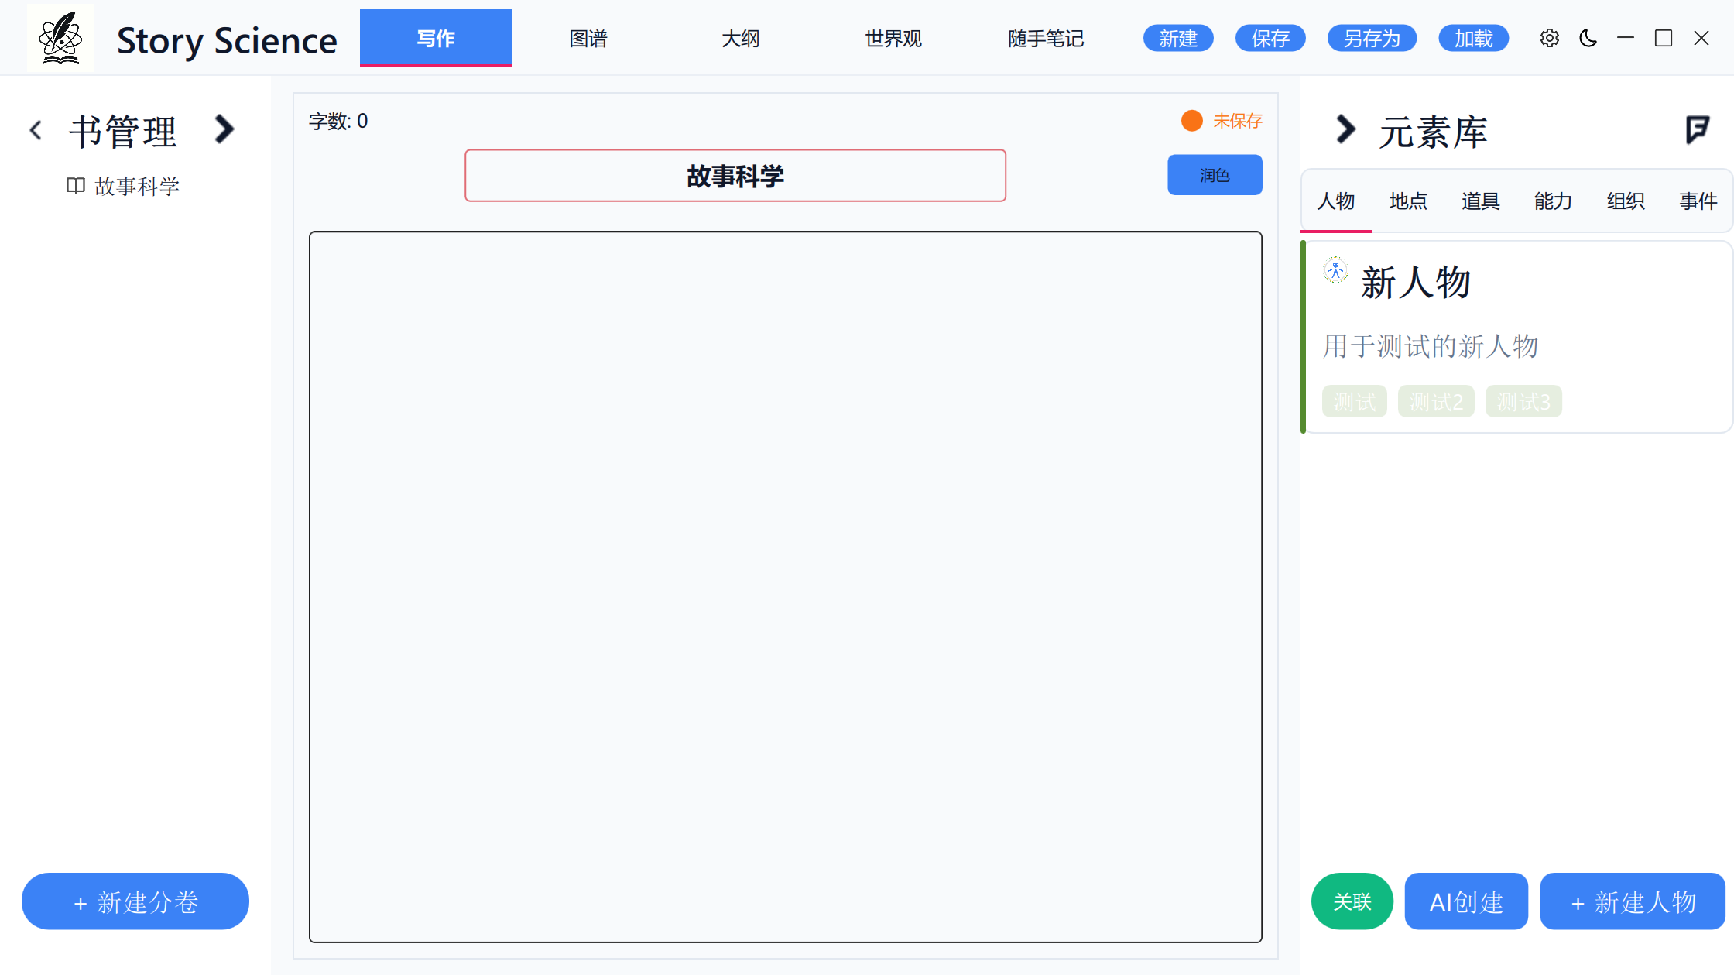Click the orange 未保存 status indicator
Image resolution: width=1734 pixels, height=975 pixels.
tap(1192, 121)
